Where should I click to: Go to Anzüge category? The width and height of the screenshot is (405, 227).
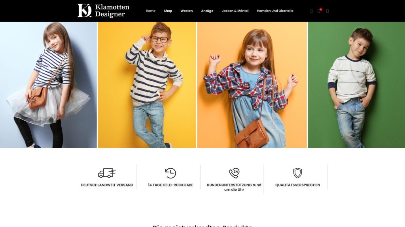pos(207,11)
